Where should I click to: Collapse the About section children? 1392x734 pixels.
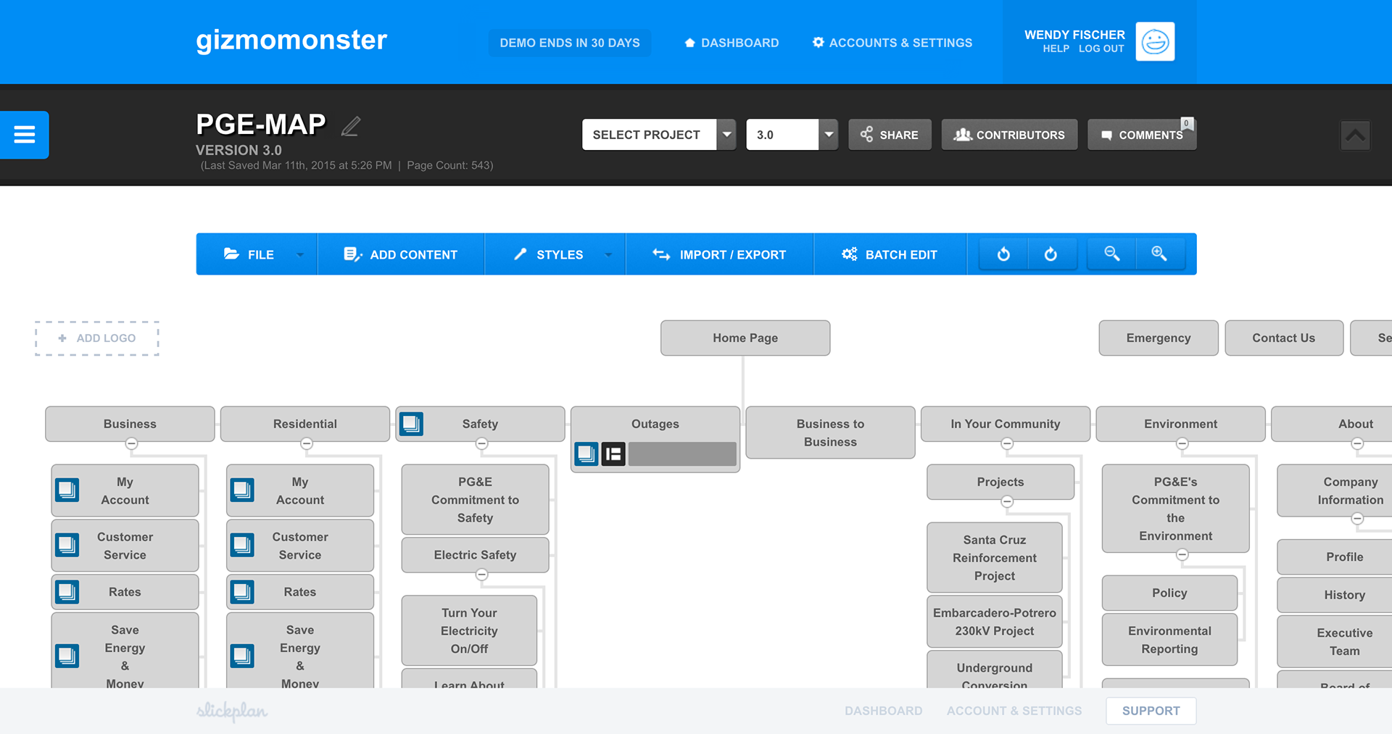coord(1357,443)
